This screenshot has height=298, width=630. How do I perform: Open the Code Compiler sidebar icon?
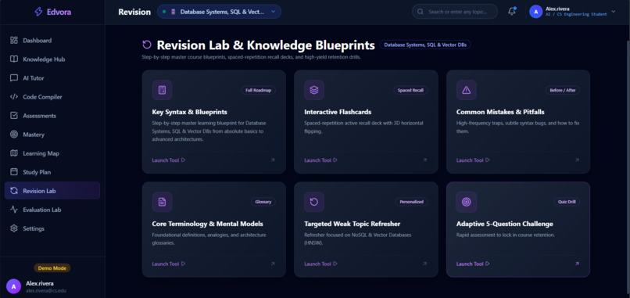pyautogui.click(x=14, y=97)
